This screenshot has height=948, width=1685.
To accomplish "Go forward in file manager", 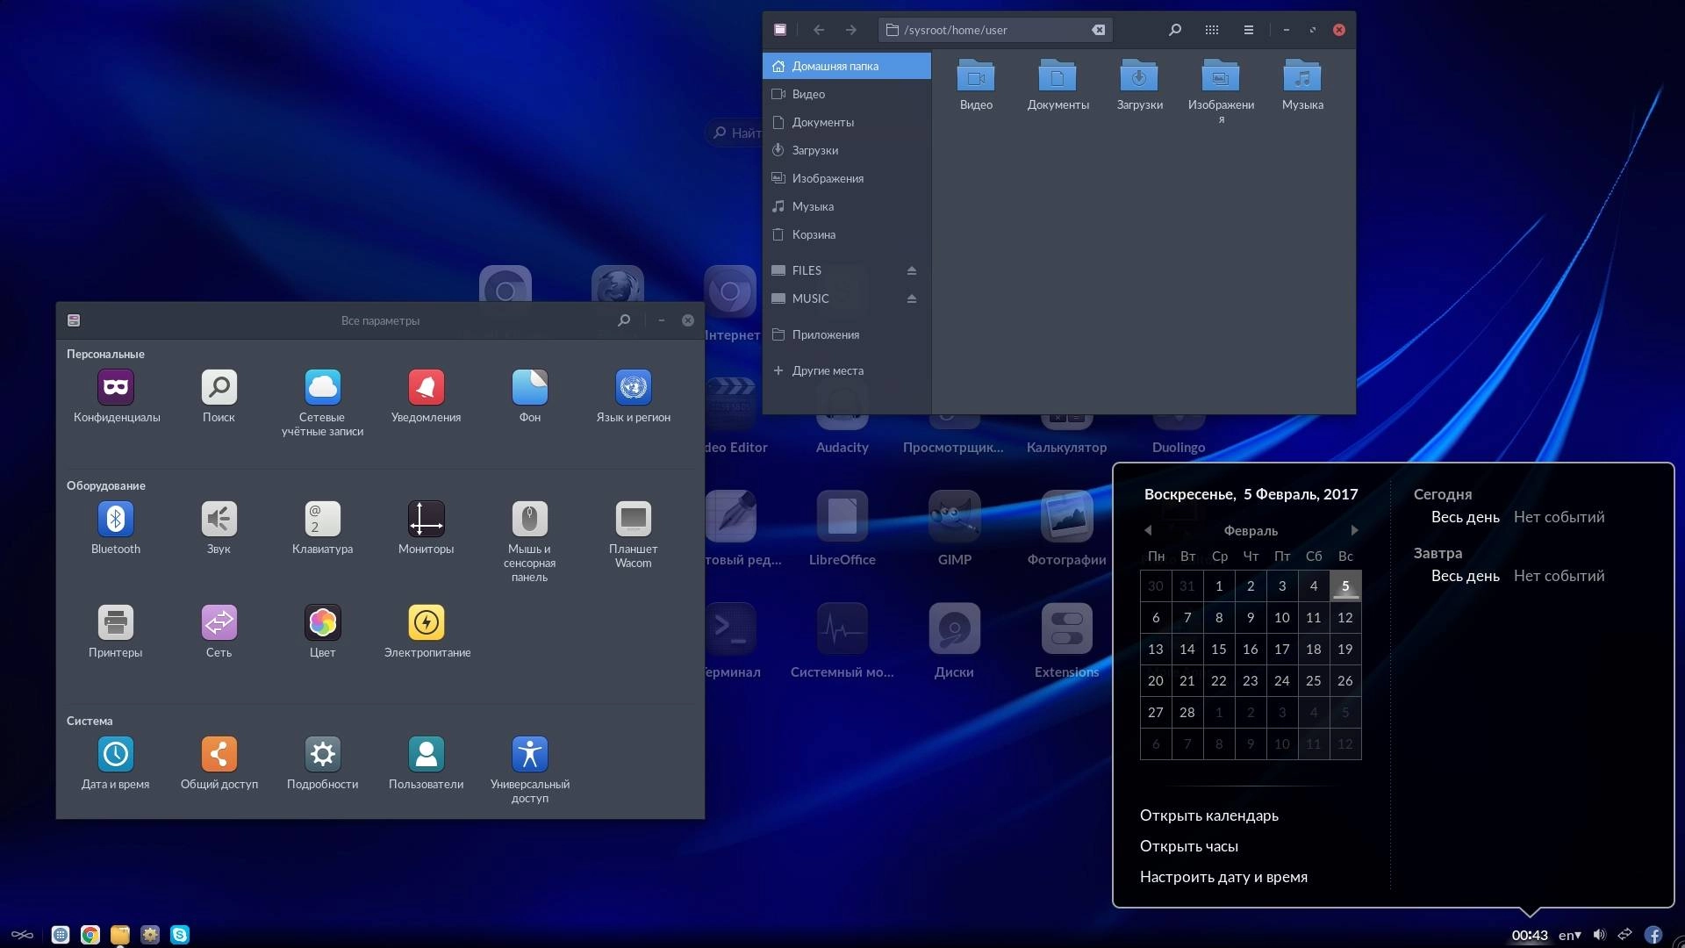I will (851, 30).
